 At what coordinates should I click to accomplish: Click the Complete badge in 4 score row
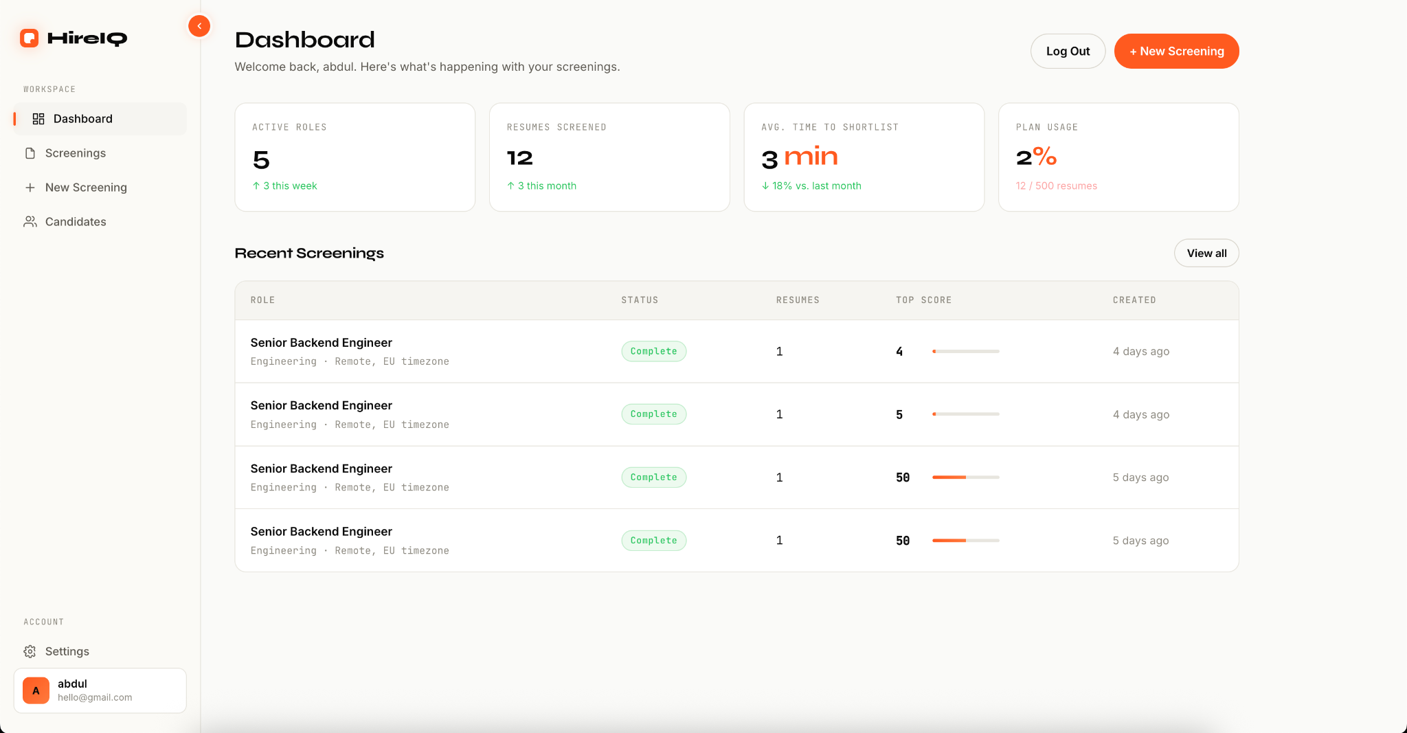pos(654,351)
